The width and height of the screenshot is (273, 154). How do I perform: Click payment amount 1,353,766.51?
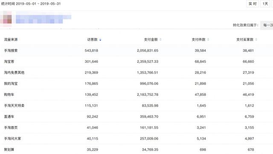(148, 73)
